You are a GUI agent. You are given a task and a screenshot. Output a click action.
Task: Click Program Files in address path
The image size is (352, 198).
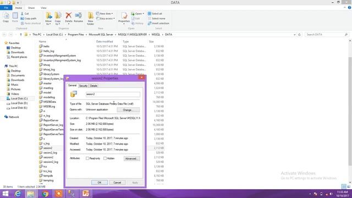[76, 35]
